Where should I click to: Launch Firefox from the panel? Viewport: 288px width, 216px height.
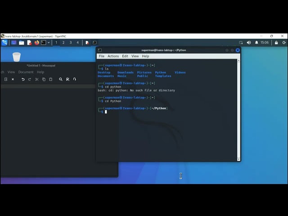pos(37,43)
